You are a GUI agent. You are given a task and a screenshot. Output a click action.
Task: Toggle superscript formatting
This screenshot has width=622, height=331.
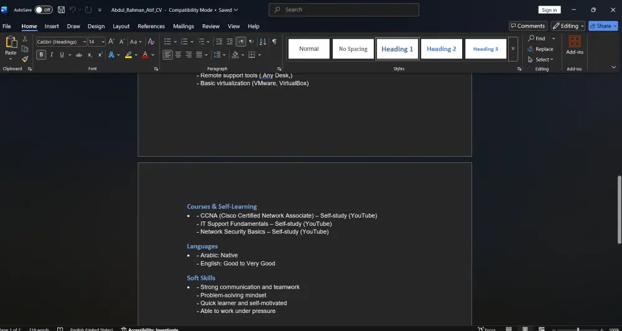(x=100, y=55)
